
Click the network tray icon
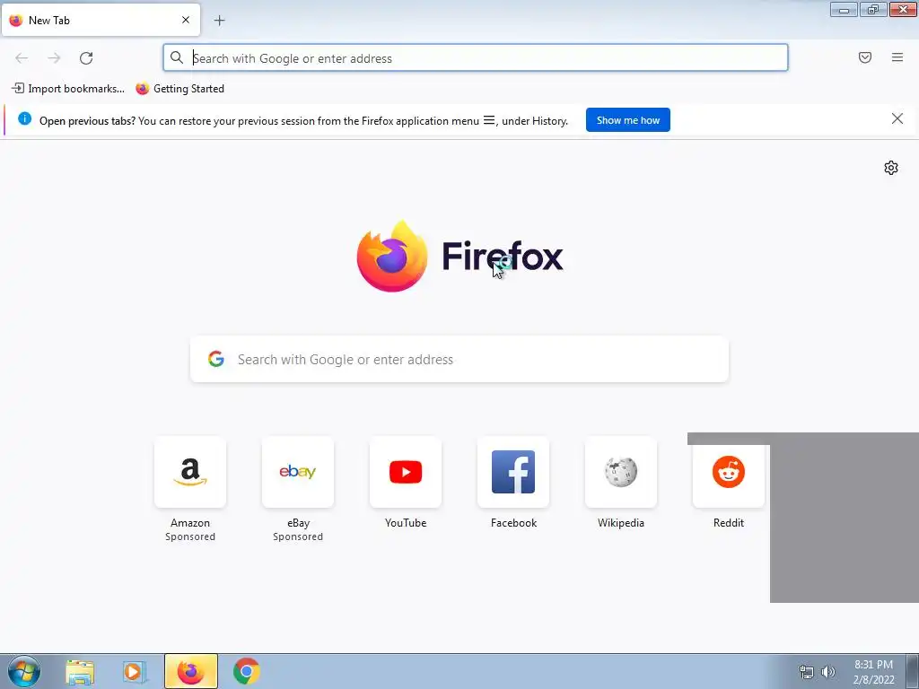pyautogui.click(x=807, y=672)
